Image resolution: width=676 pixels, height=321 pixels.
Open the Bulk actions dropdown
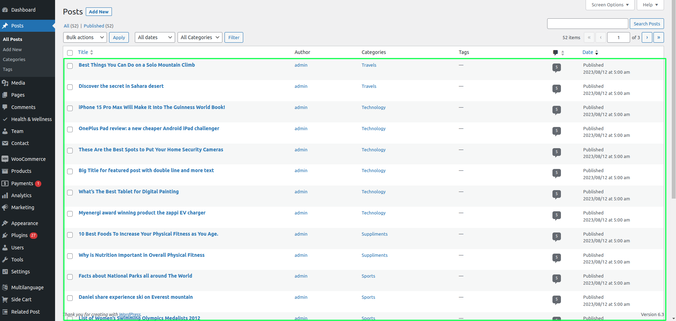85,37
